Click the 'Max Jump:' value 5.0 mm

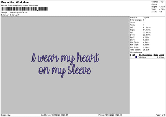146,47
